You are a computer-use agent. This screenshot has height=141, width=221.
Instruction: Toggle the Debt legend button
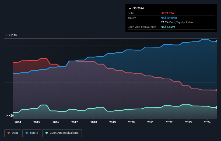tap(13, 133)
